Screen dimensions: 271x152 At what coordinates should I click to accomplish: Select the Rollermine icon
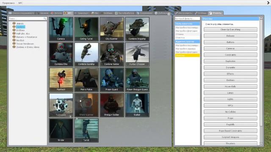(61, 105)
